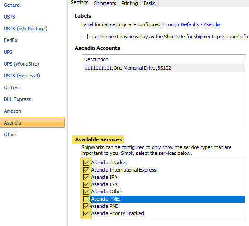This screenshot has width=249, height=226.
Task: Open the General settings section
Action: click(x=12, y=5)
